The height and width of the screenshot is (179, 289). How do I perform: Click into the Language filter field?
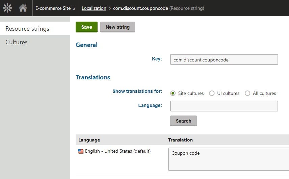[x=224, y=106]
